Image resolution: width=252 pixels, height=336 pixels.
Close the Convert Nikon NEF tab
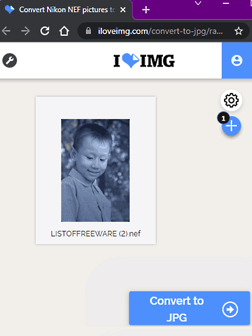tap(123, 10)
